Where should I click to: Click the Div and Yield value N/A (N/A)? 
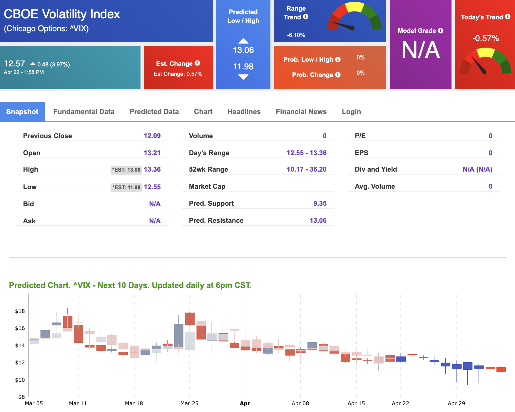pos(477,169)
